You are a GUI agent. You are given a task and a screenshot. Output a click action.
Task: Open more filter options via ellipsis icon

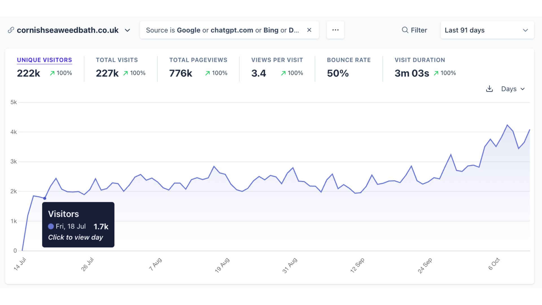(335, 30)
